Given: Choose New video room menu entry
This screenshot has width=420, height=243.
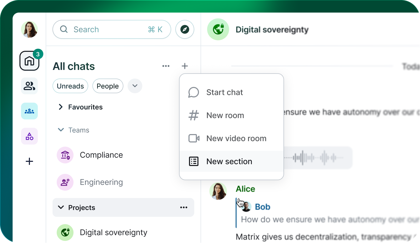Looking at the screenshot, I should pos(232,138).
